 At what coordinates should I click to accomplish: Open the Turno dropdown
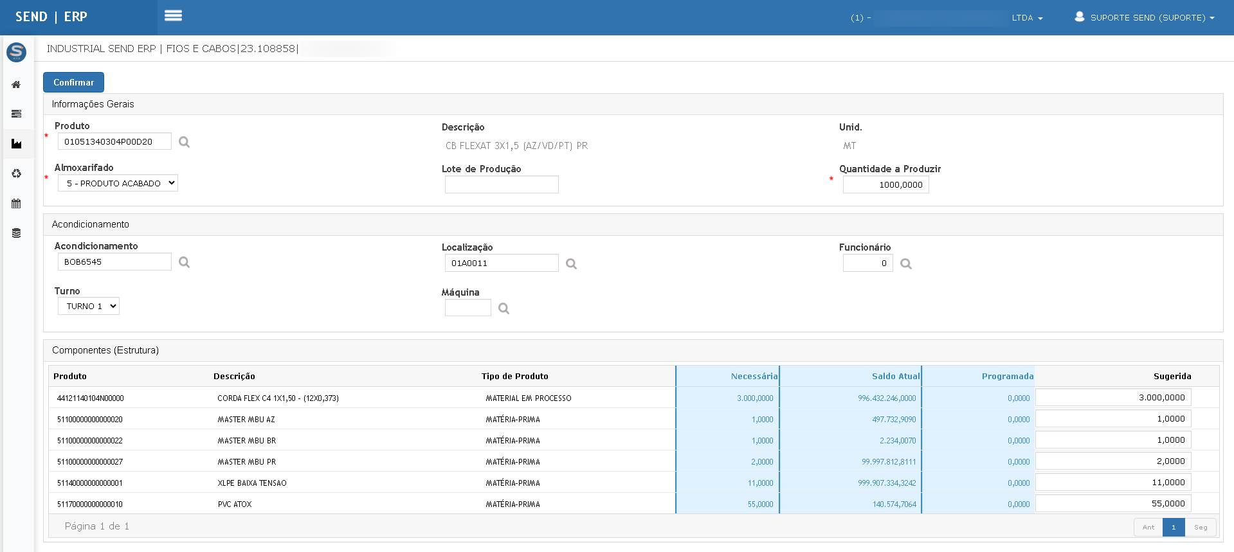(x=89, y=306)
